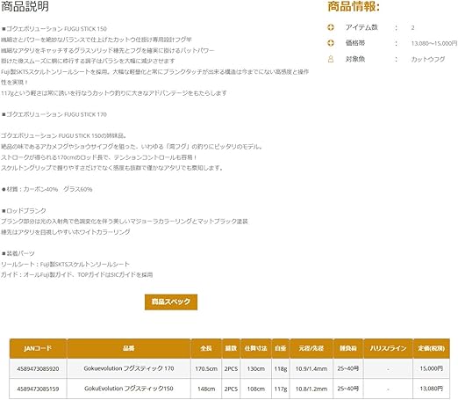Click the 元径/先径 column header

[311, 348]
